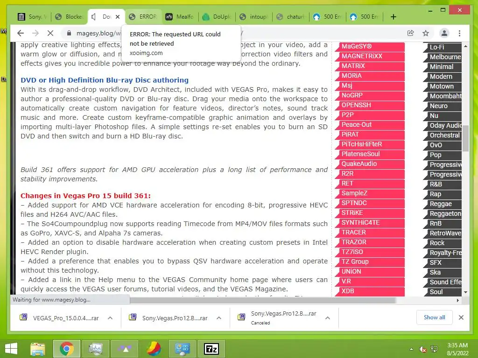Open the R2R group link
This screenshot has height=358, width=478.
tap(370, 173)
